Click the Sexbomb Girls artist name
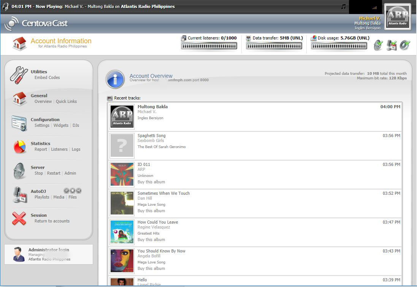Screen dimensions: 417x287 [151, 141]
